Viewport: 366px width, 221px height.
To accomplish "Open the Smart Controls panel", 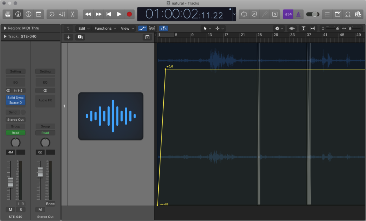I will click(x=52, y=14).
